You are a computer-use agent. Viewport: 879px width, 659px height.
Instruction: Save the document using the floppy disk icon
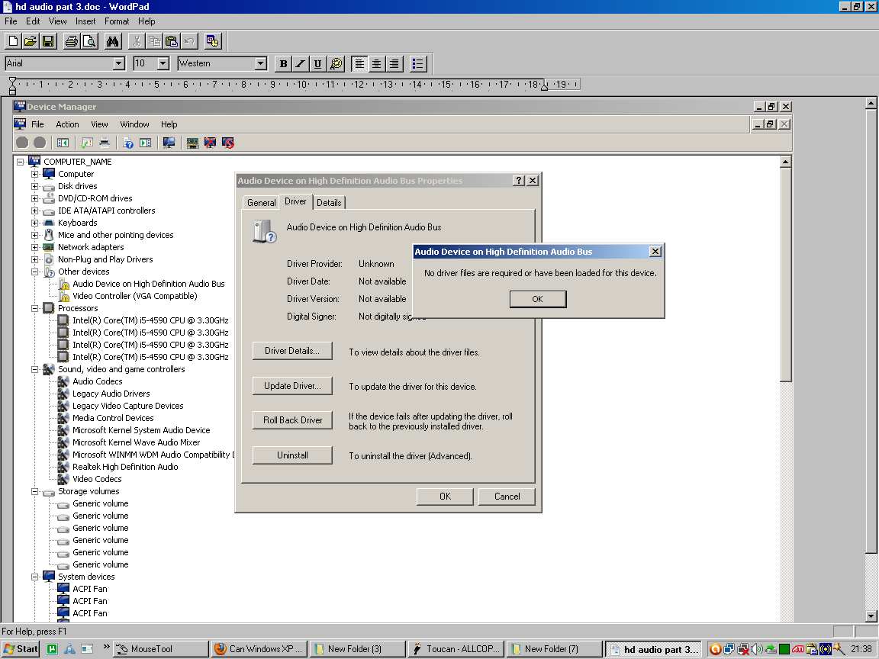point(47,41)
